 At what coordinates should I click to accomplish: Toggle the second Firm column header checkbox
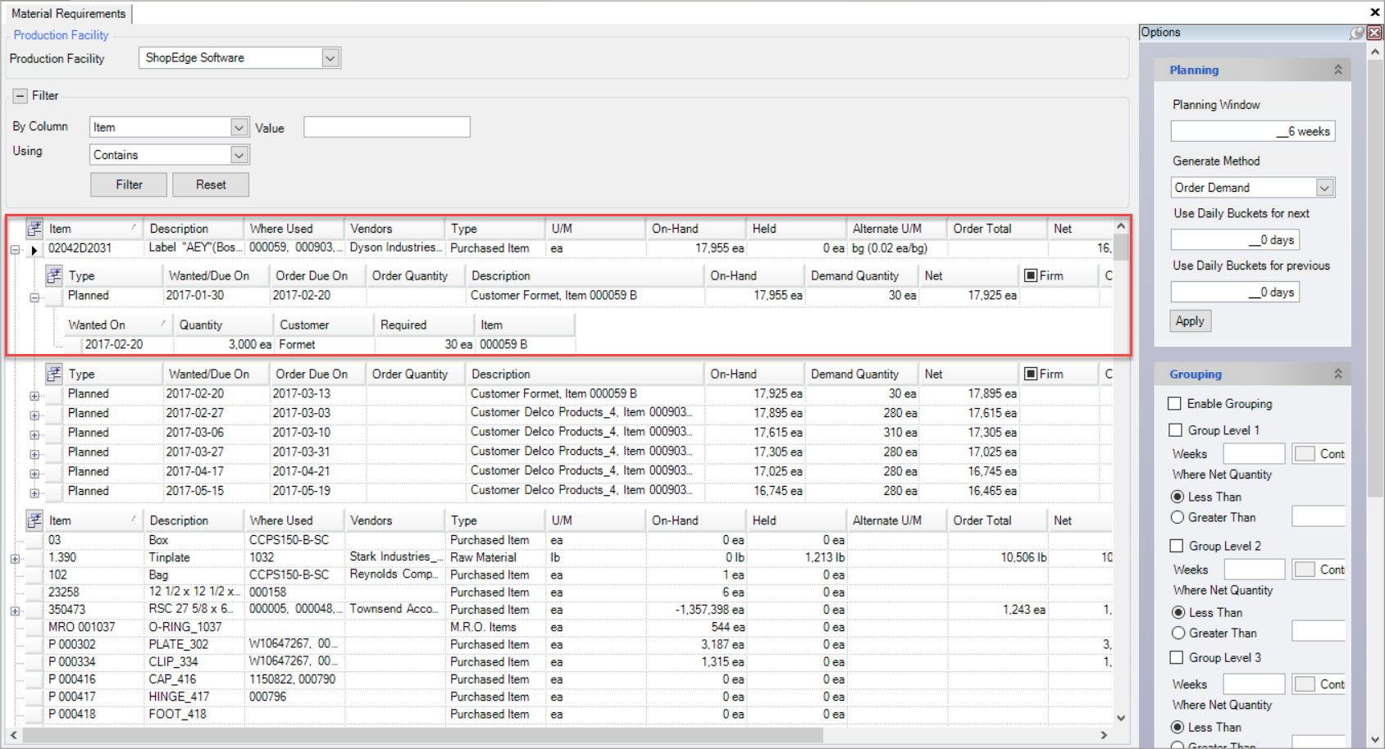coord(1031,374)
